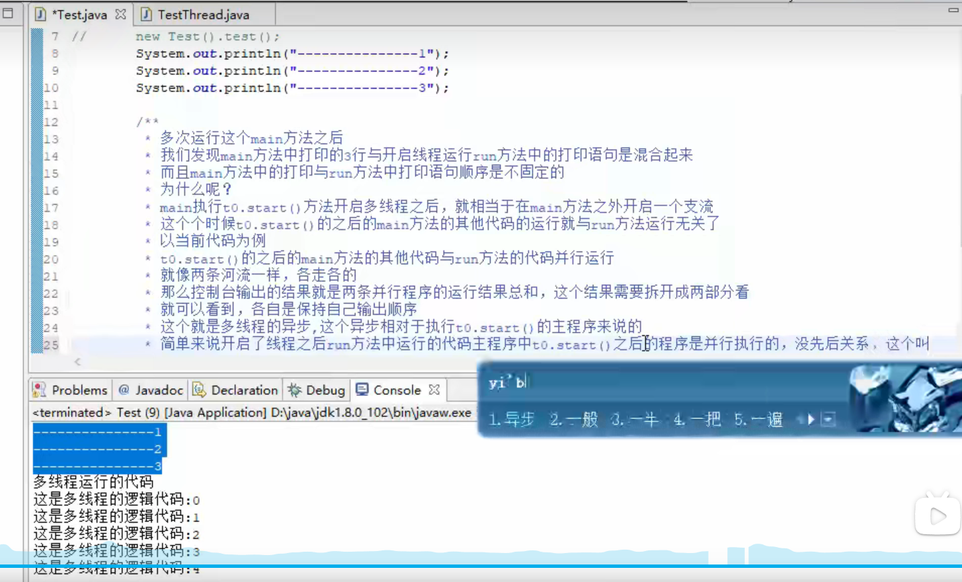Open the Declaration view tab
Screen dimensions: 962x582
235,390
